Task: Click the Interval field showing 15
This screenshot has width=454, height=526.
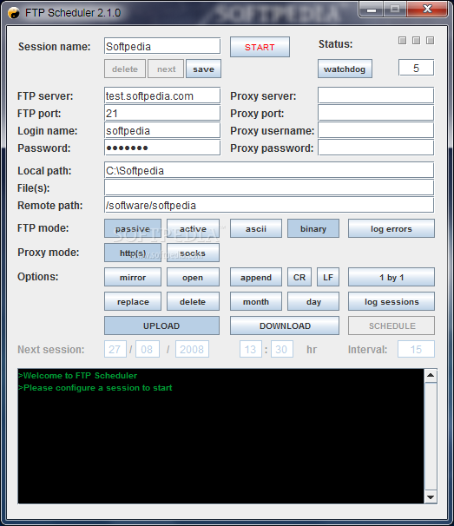Action: coord(416,349)
